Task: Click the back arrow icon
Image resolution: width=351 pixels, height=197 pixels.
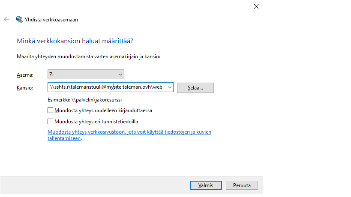Action: tap(6, 19)
